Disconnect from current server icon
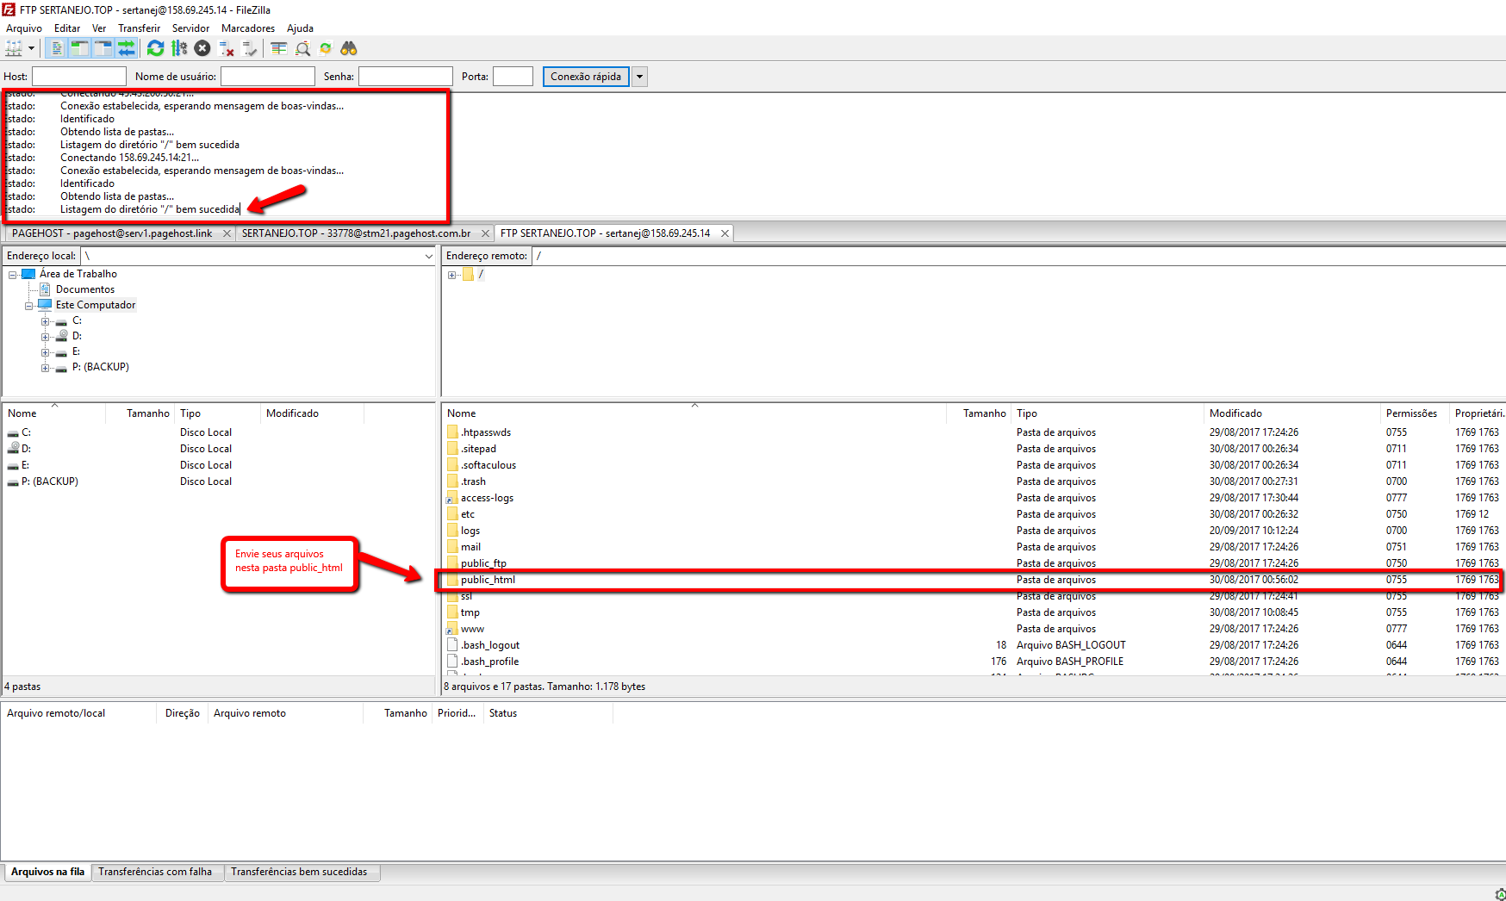The image size is (1506, 901). (227, 48)
